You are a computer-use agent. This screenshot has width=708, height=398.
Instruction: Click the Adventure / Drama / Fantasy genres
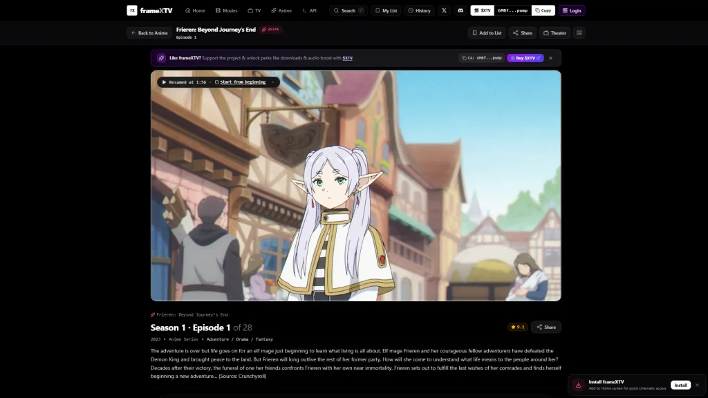point(240,339)
